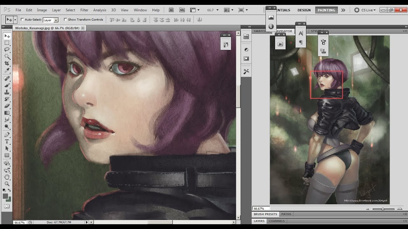408x229 pixels.
Task: Adjust the Navigator zoom slider
Action: click(383, 209)
